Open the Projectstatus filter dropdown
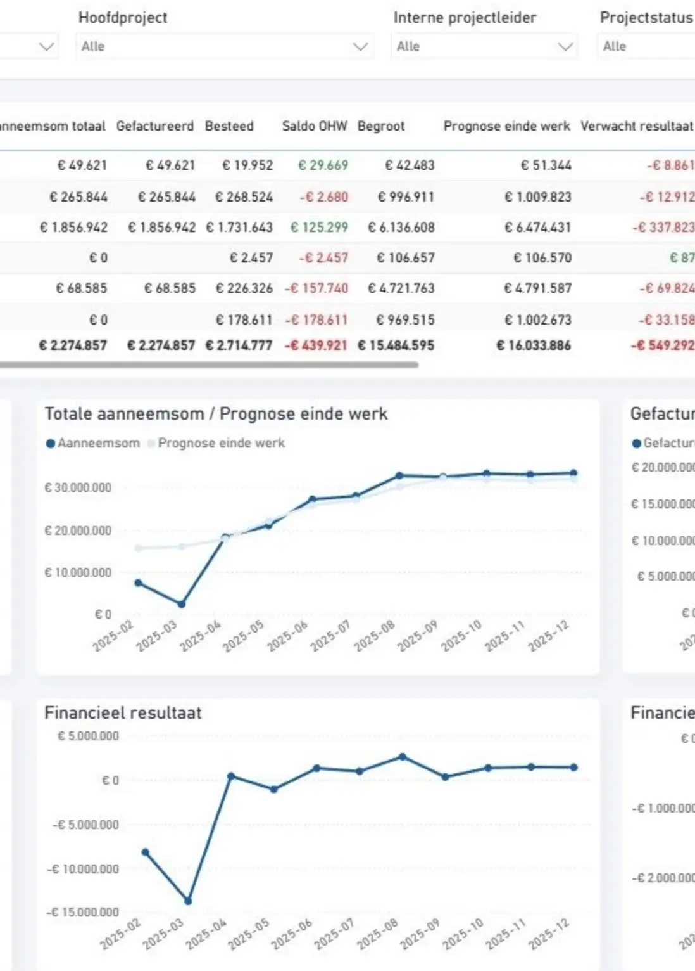The width and height of the screenshot is (695, 971). click(646, 46)
